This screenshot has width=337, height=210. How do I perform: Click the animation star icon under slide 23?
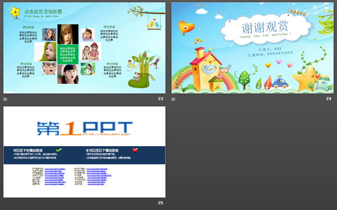pos(5,99)
